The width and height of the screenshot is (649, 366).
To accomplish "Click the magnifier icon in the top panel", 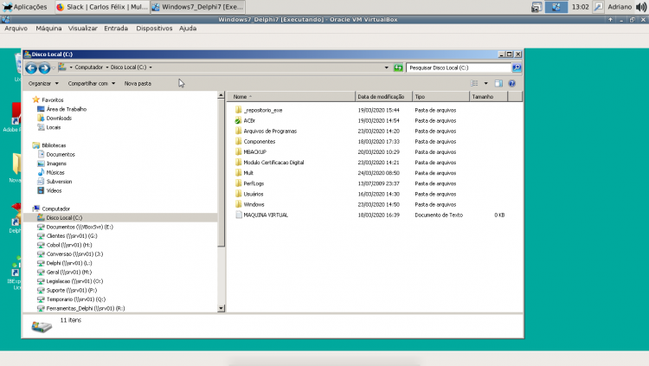I will pyautogui.click(x=598, y=7).
